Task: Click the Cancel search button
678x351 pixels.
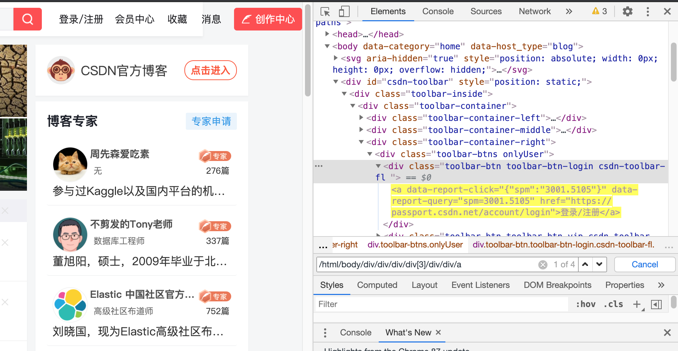Action: [644, 264]
